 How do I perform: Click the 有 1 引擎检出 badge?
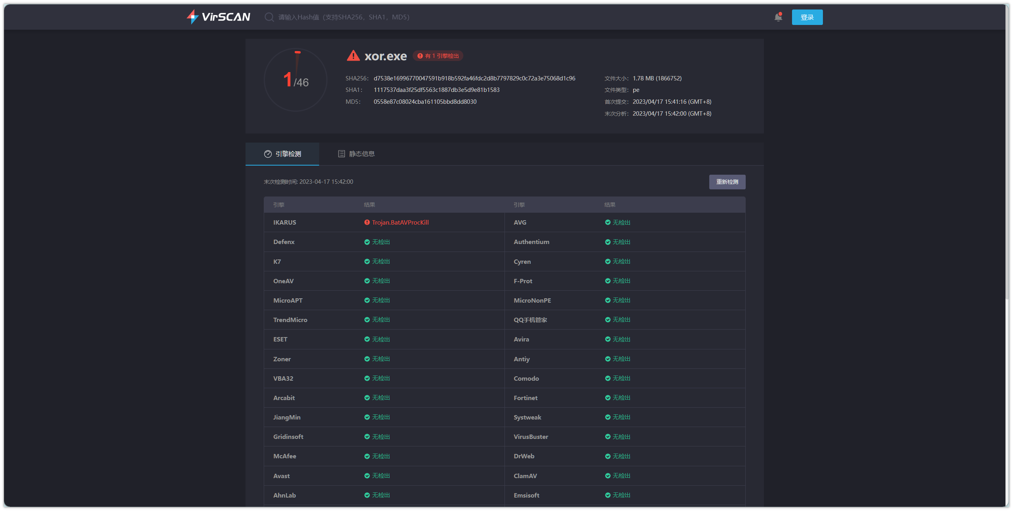438,56
